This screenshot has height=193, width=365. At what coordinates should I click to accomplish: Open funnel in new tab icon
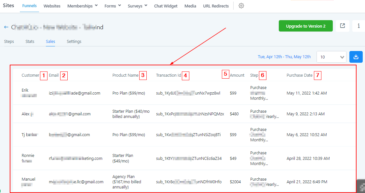click(343, 26)
